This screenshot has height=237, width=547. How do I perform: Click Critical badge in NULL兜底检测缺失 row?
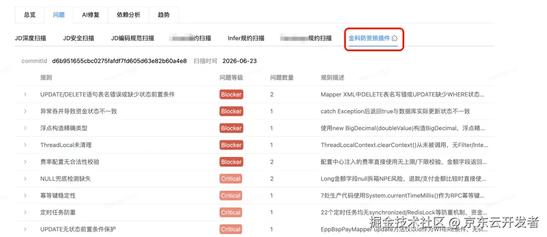(x=230, y=179)
